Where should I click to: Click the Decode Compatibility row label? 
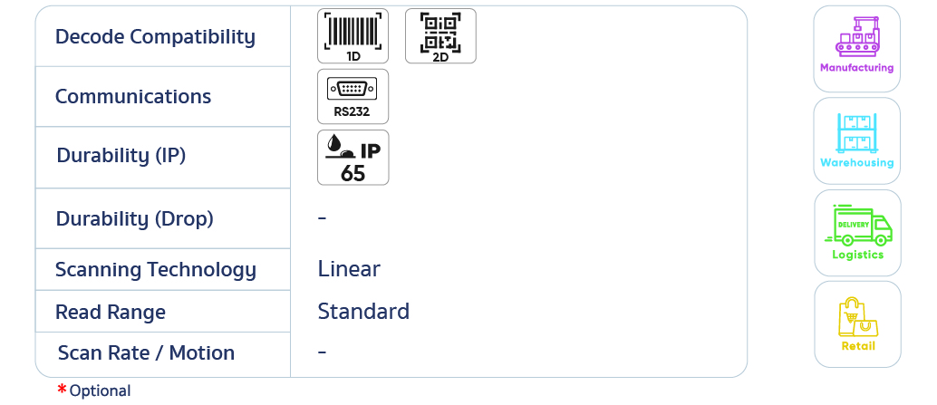click(x=155, y=37)
